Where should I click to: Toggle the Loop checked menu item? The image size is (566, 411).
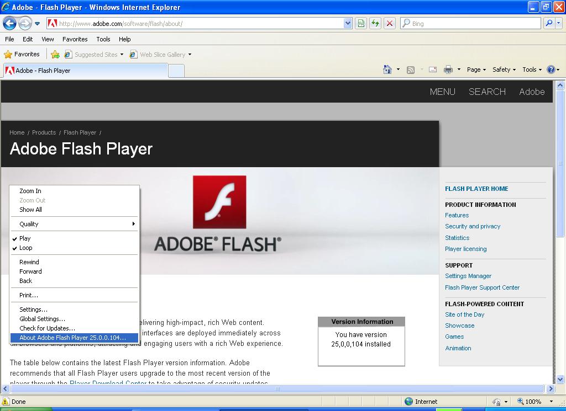pyautogui.click(x=74, y=248)
